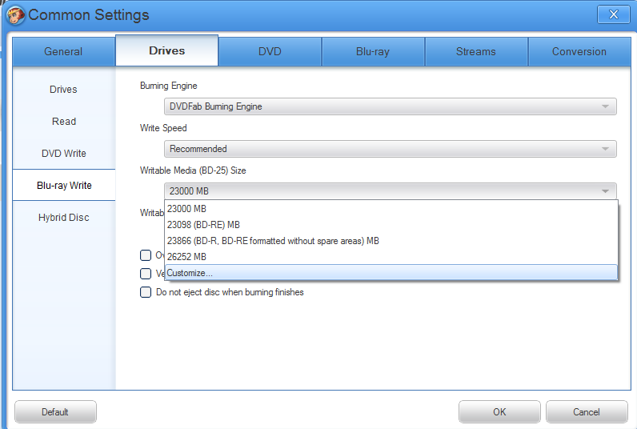Pick 23866 BD-R without spare areas option
Screen dimensions: 637x429
[x=391, y=241]
